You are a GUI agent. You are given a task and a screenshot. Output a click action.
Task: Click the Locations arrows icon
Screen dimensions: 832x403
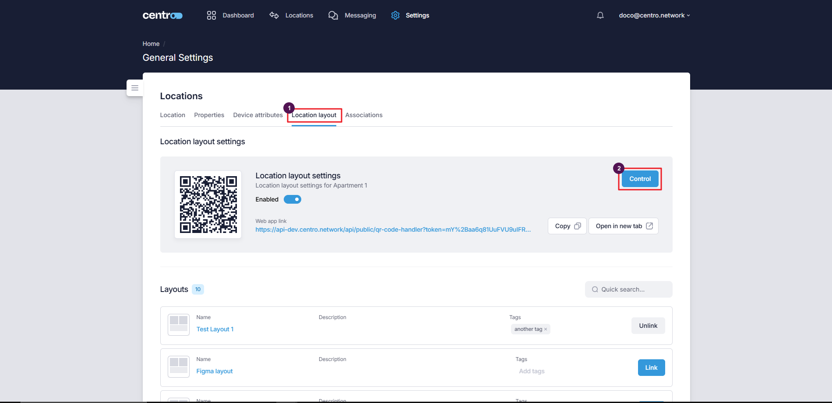[274, 15]
